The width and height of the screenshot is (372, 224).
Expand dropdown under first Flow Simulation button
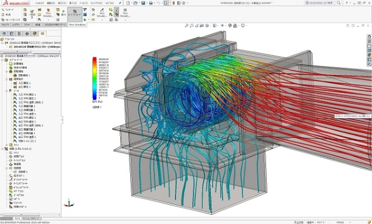(x=48, y=20)
